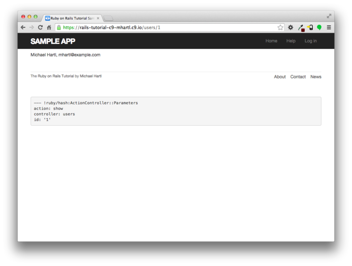352x266 pixels.
Task: Open a new tab with the blank tab button
Action: [108, 18]
